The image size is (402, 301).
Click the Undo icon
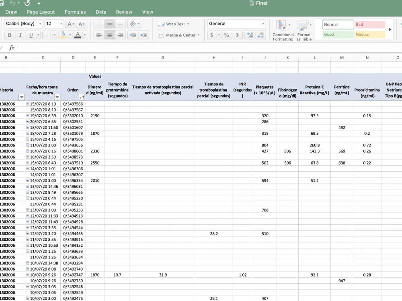[12, 3]
